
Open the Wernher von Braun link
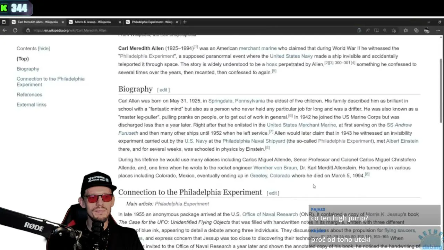coord(275,168)
